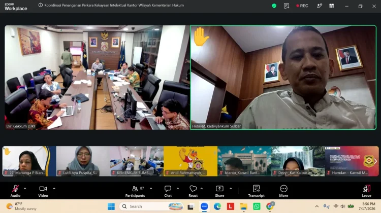Click the Leave meeting button

[x=366, y=191]
